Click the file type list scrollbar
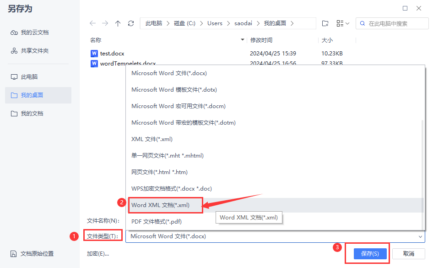This screenshot has width=433, height=268. 422,174
